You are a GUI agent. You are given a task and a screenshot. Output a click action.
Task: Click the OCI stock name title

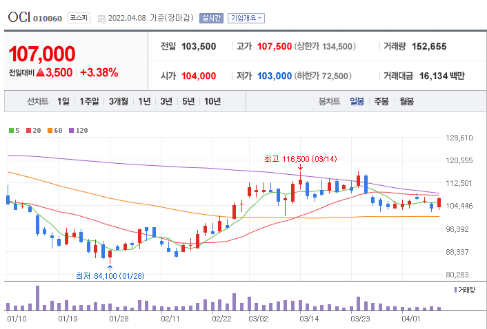[19, 17]
